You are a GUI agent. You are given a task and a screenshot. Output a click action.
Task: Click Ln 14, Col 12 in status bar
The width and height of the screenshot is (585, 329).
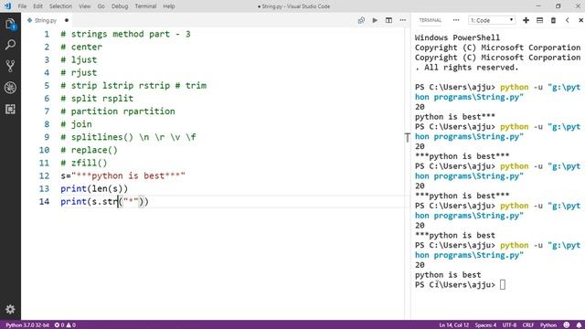click(453, 325)
